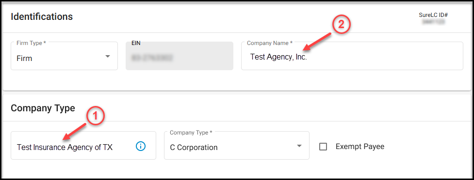The height and width of the screenshot is (180, 474).
Task: Click the Company Type section heading
Action: [x=43, y=108]
